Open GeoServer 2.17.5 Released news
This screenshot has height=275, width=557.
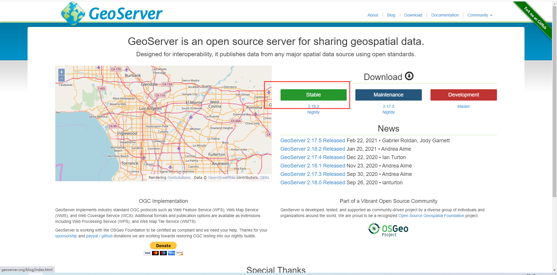313,141
